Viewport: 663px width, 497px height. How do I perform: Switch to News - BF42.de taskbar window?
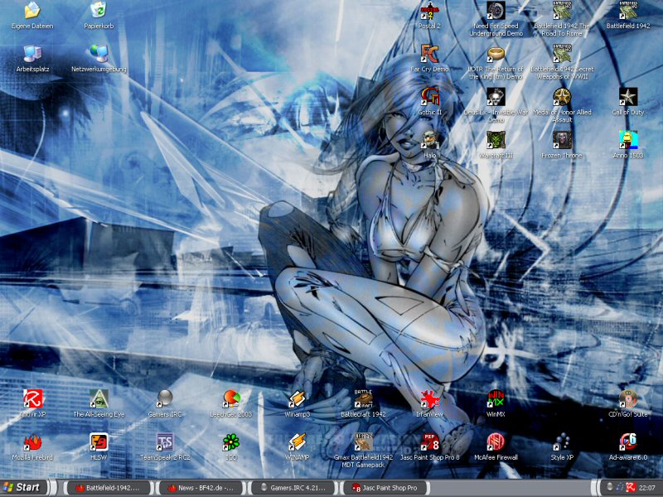point(201,488)
